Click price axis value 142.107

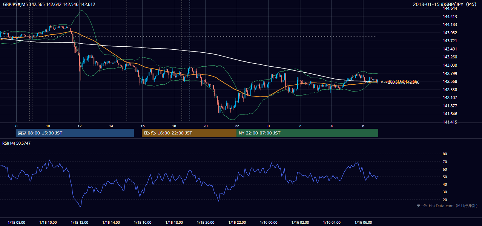coord(450,98)
